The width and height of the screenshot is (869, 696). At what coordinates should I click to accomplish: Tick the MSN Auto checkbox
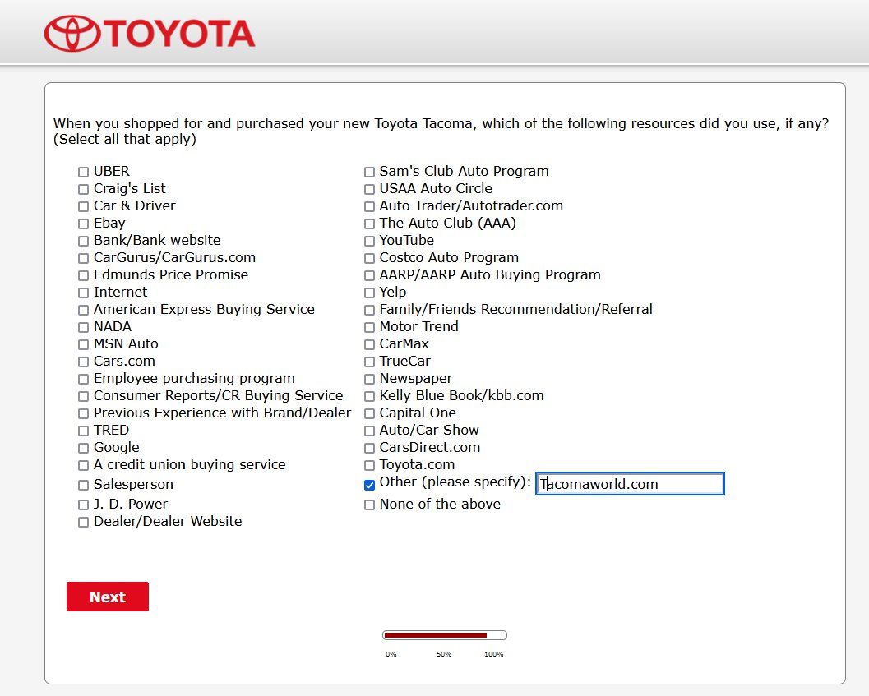coord(83,344)
